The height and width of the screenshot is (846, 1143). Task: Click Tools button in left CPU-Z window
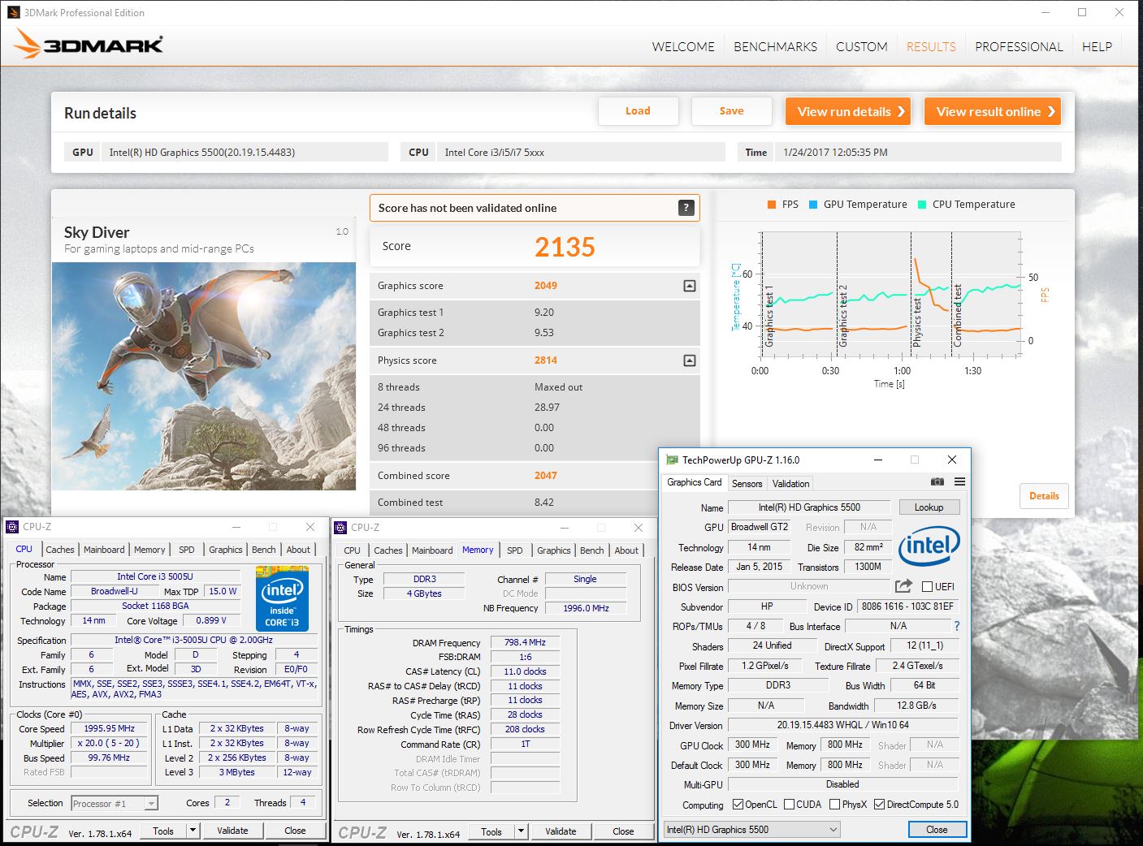[163, 831]
